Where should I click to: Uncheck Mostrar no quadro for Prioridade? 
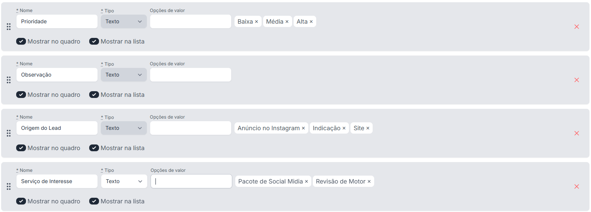tap(21, 41)
